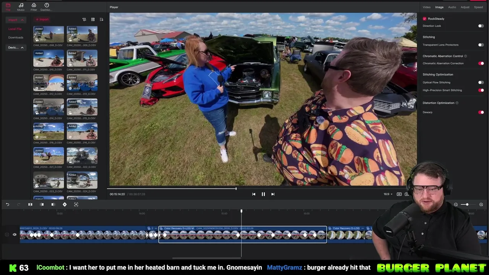Select clip thumbnail ending 013_D.OSV

coord(82,83)
